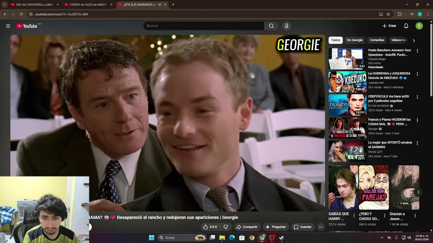Switch to ICEBERG de CASOS de FAMOSOS tab

point(88,5)
